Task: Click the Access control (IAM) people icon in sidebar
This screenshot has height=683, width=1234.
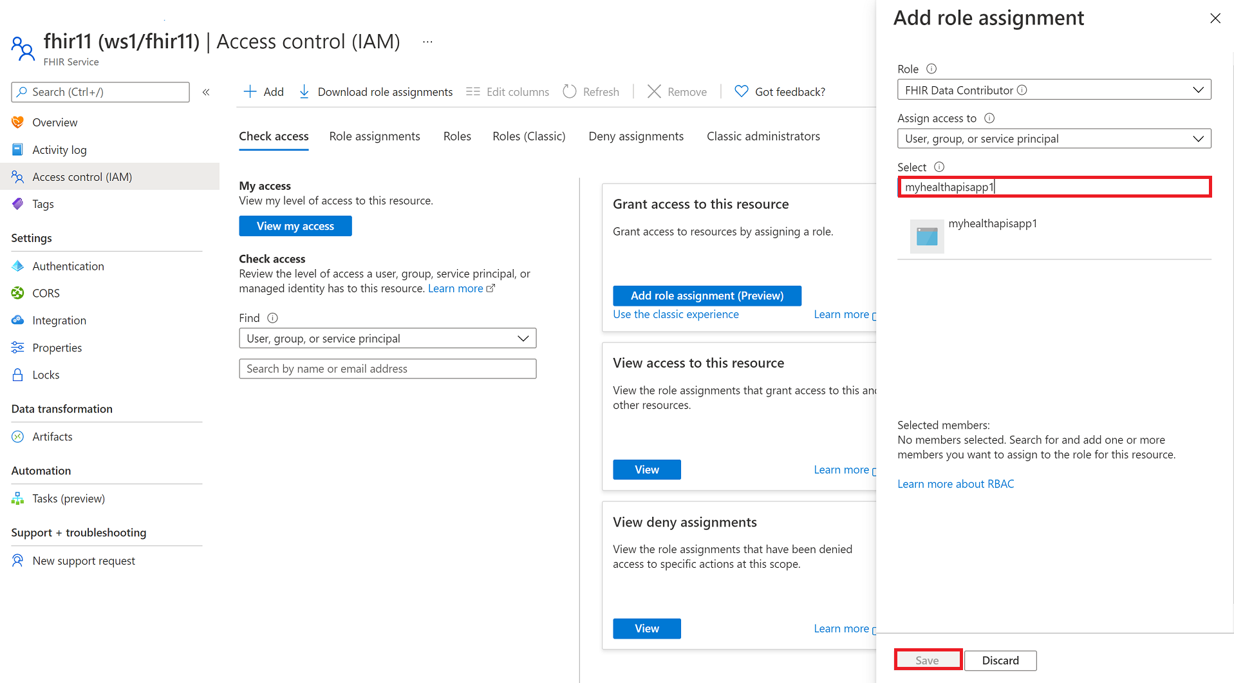Action: point(18,176)
